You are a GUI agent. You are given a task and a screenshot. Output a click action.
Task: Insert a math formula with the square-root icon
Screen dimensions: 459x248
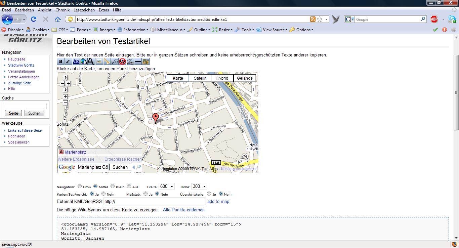tap(115, 61)
